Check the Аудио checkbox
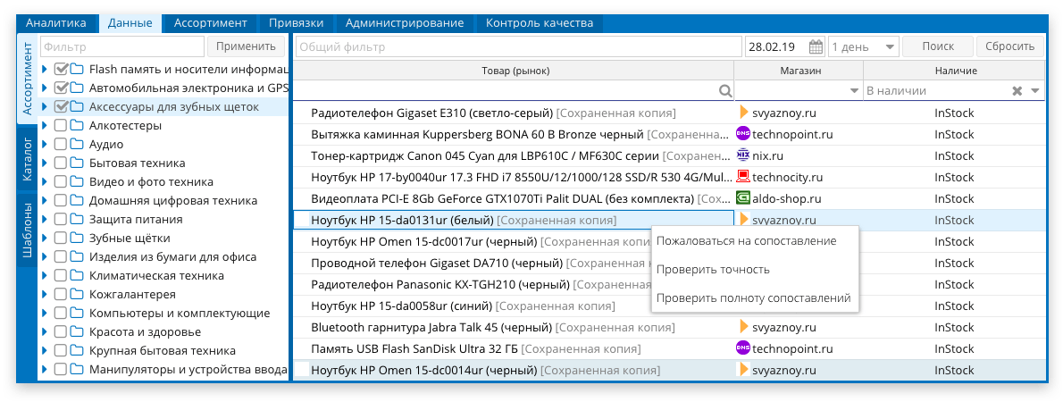 click(61, 145)
